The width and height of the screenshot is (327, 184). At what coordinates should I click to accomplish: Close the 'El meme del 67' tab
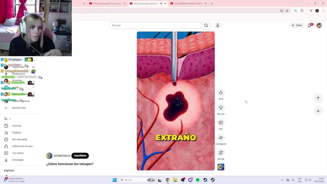tap(125, 4)
